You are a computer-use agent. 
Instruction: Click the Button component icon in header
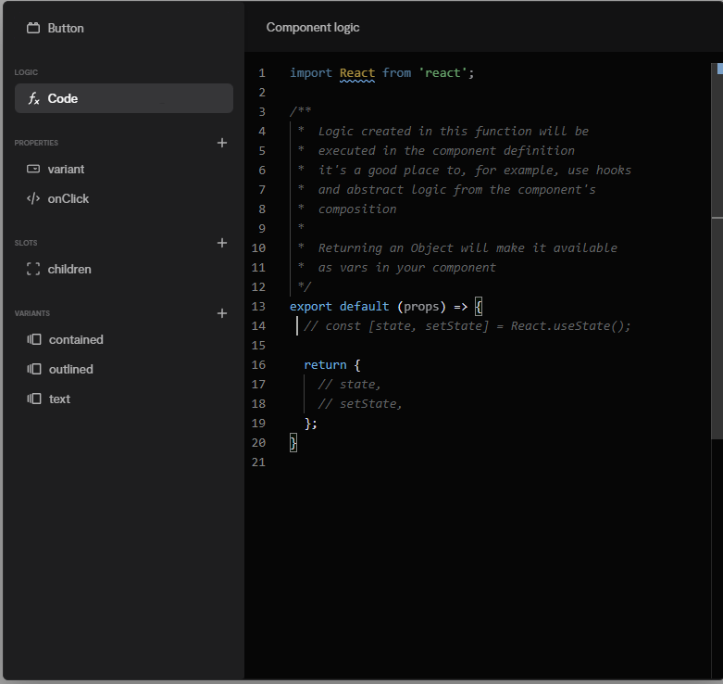[33, 28]
